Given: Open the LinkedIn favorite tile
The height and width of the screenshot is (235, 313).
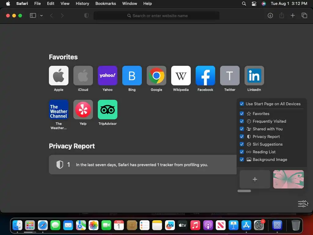Looking at the screenshot, I should (254, 76).
